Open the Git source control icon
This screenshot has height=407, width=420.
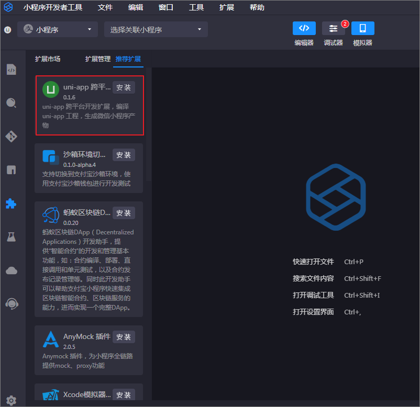coord(12,137)
